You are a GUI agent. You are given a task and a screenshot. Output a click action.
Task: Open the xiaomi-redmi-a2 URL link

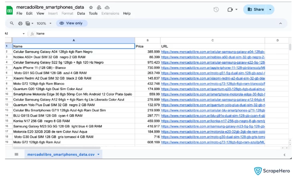click(x=213, y=78)
